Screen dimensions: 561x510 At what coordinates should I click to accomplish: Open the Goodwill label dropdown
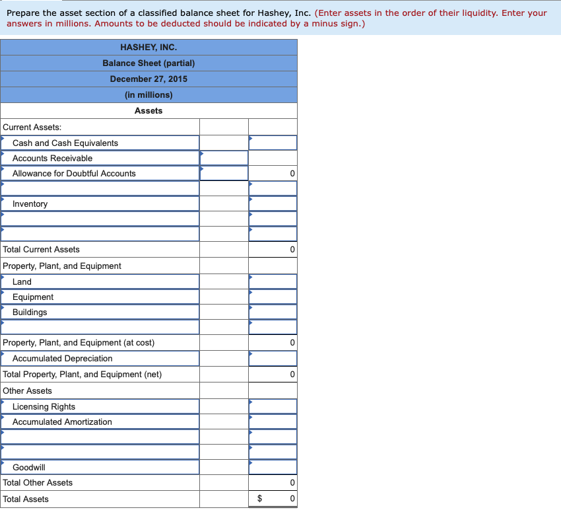coord(100,467)
